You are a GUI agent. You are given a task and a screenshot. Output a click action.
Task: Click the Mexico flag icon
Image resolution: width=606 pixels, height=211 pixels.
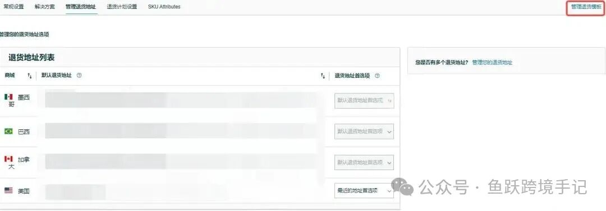pos(8,97)
